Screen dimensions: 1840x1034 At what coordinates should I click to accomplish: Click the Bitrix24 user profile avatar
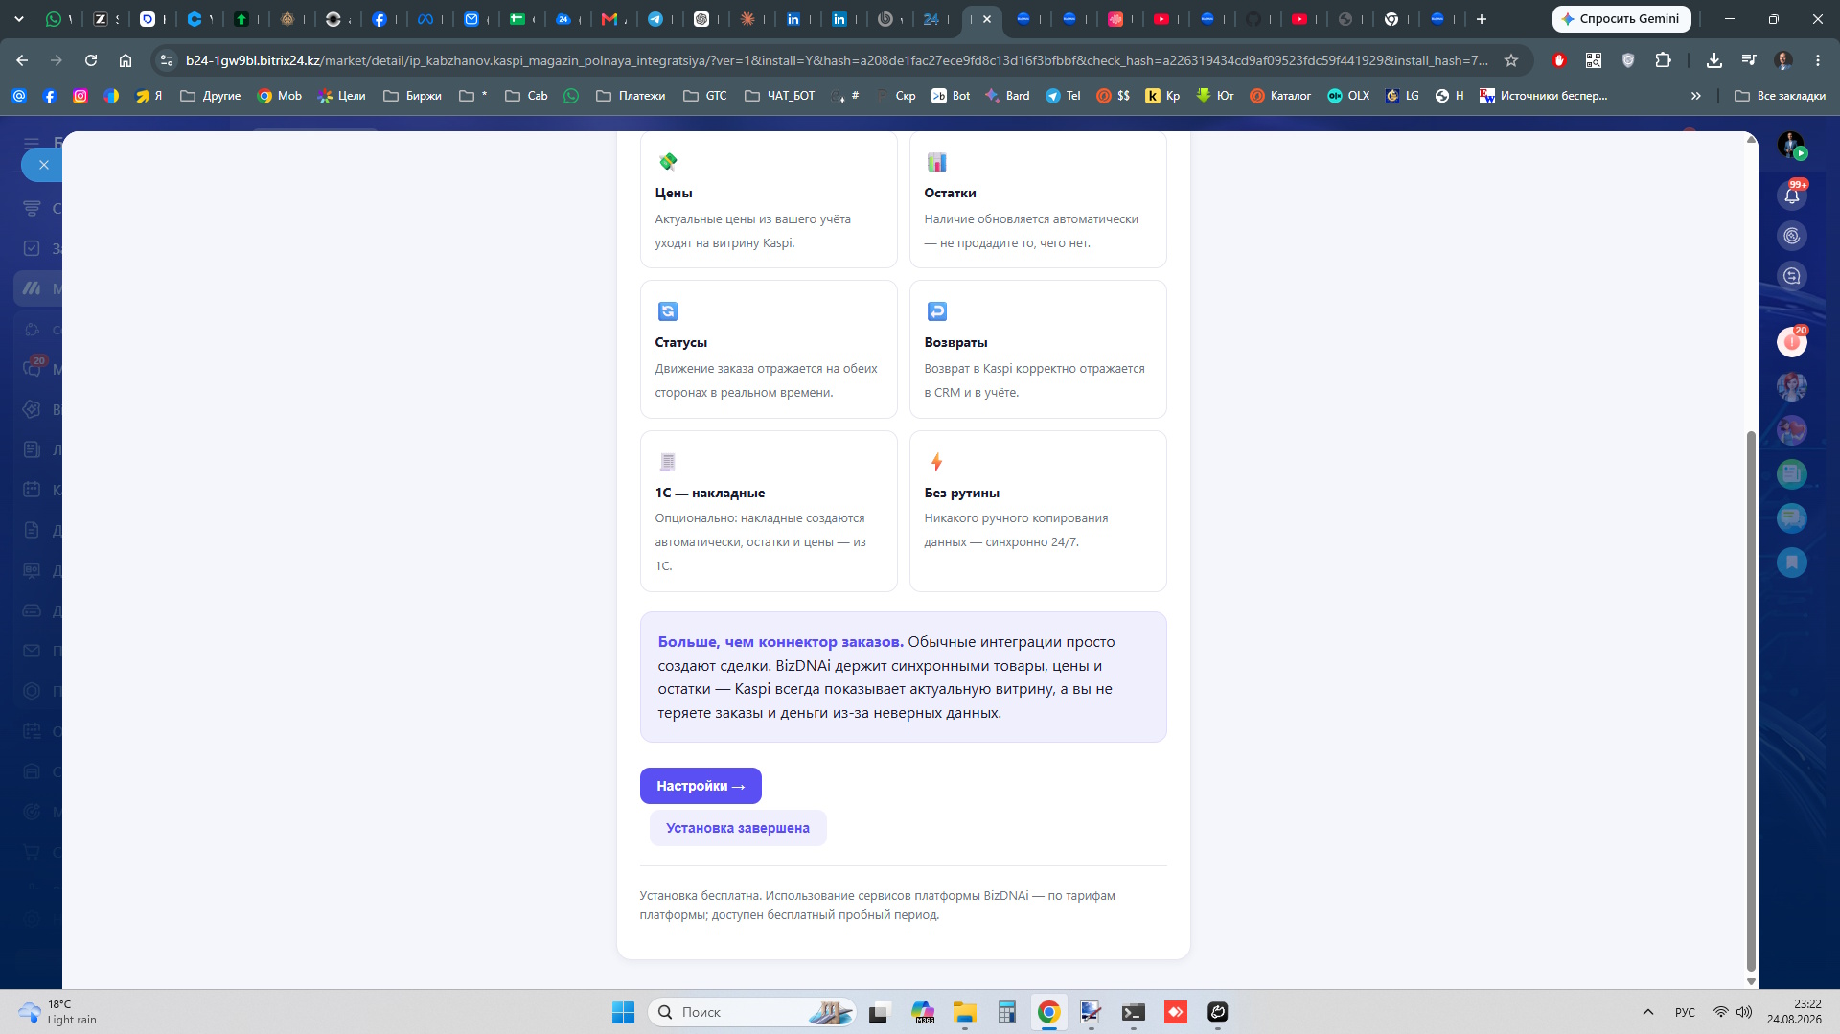pos(1790,145)
